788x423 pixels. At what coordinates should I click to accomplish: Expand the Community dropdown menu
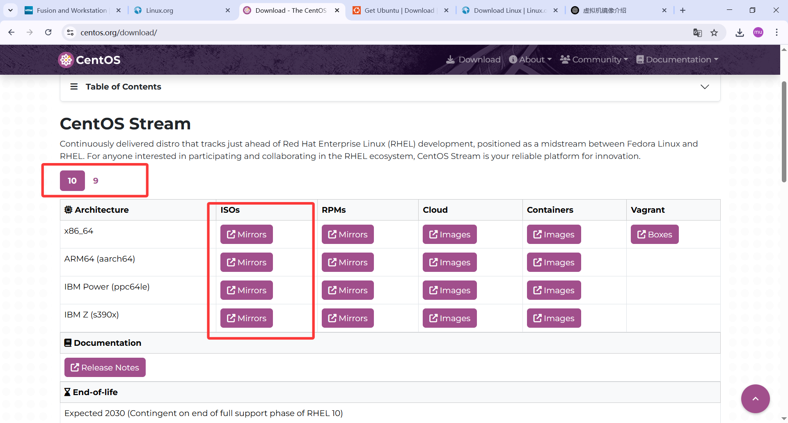pyautogui.click(x=594, y=60)
